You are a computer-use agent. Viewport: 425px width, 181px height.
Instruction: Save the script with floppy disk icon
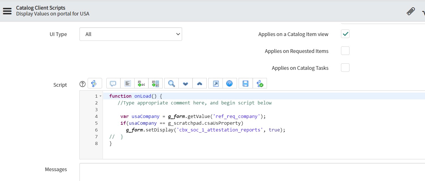coord(245,84)
